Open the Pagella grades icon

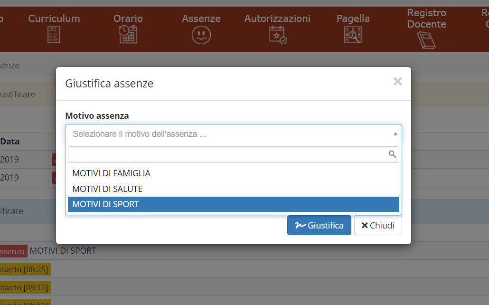(x=353, y=35)
